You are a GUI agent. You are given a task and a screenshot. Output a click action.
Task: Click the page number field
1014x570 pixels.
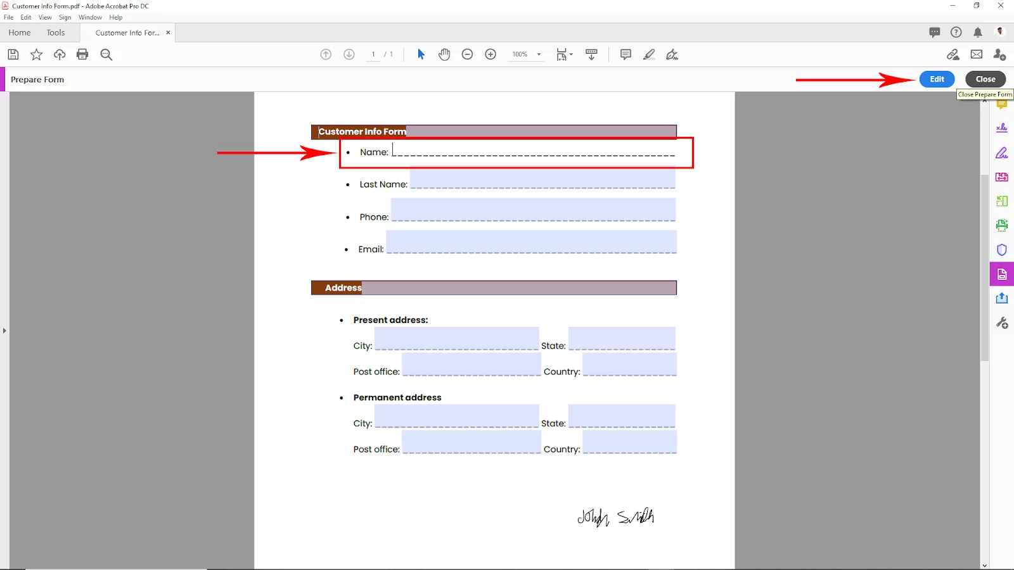(x=373, y=54)
